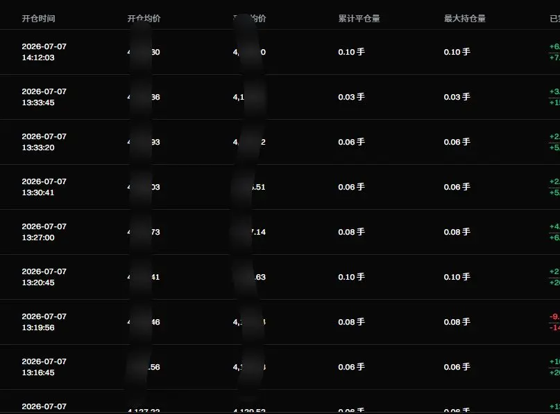Click 0.03 手 in the 累计平仓量 column
Image resolution: width=560 pixels, height=414 pixels.
351,97
